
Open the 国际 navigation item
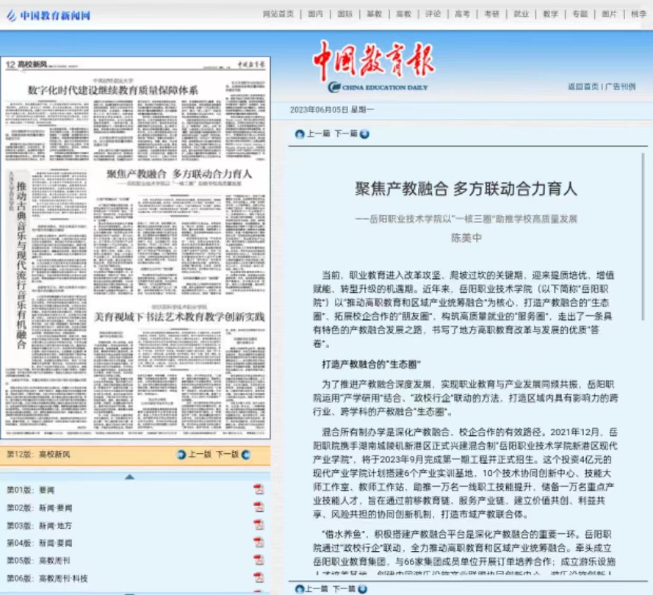[345, 14]
